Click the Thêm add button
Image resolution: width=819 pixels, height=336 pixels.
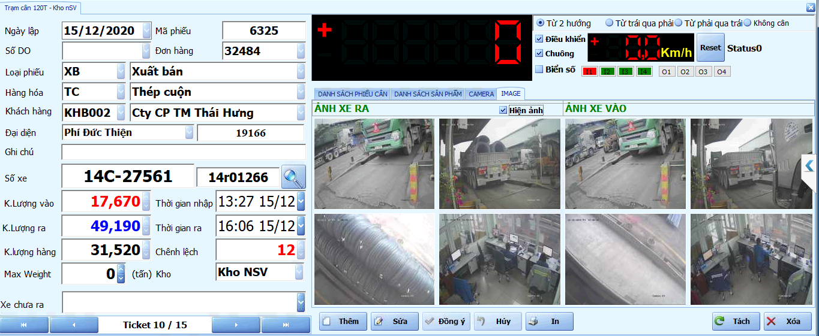(x=342, y=322)
